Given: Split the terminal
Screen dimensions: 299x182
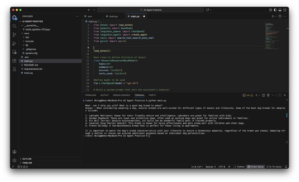Looking at the screenshot, I should click(x=263, y=95).
